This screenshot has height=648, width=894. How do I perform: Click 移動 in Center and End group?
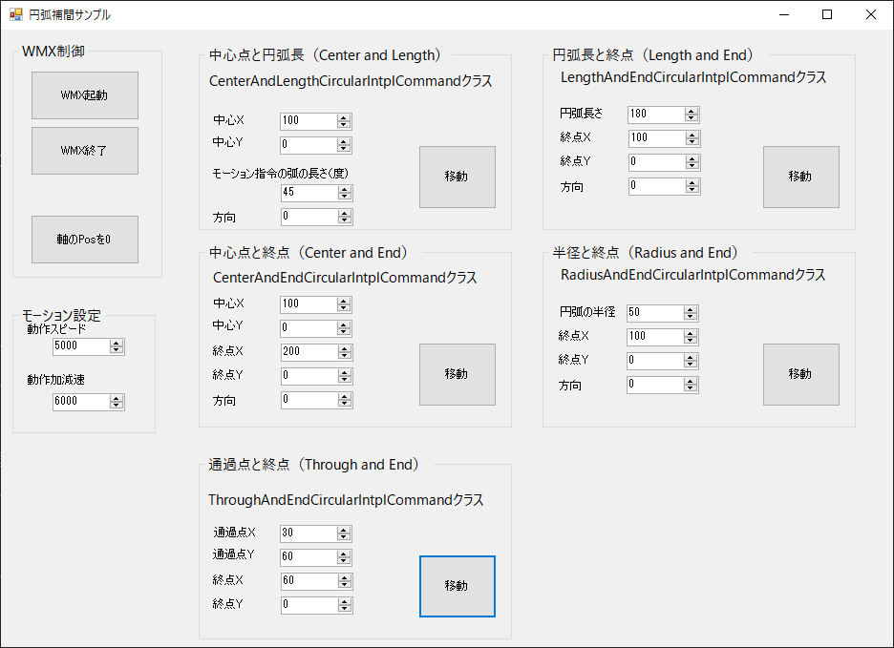[x=457, y=374]
